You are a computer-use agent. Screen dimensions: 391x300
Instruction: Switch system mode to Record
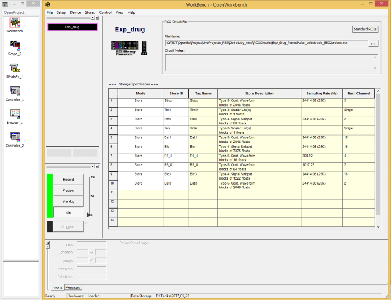(68, 180)
